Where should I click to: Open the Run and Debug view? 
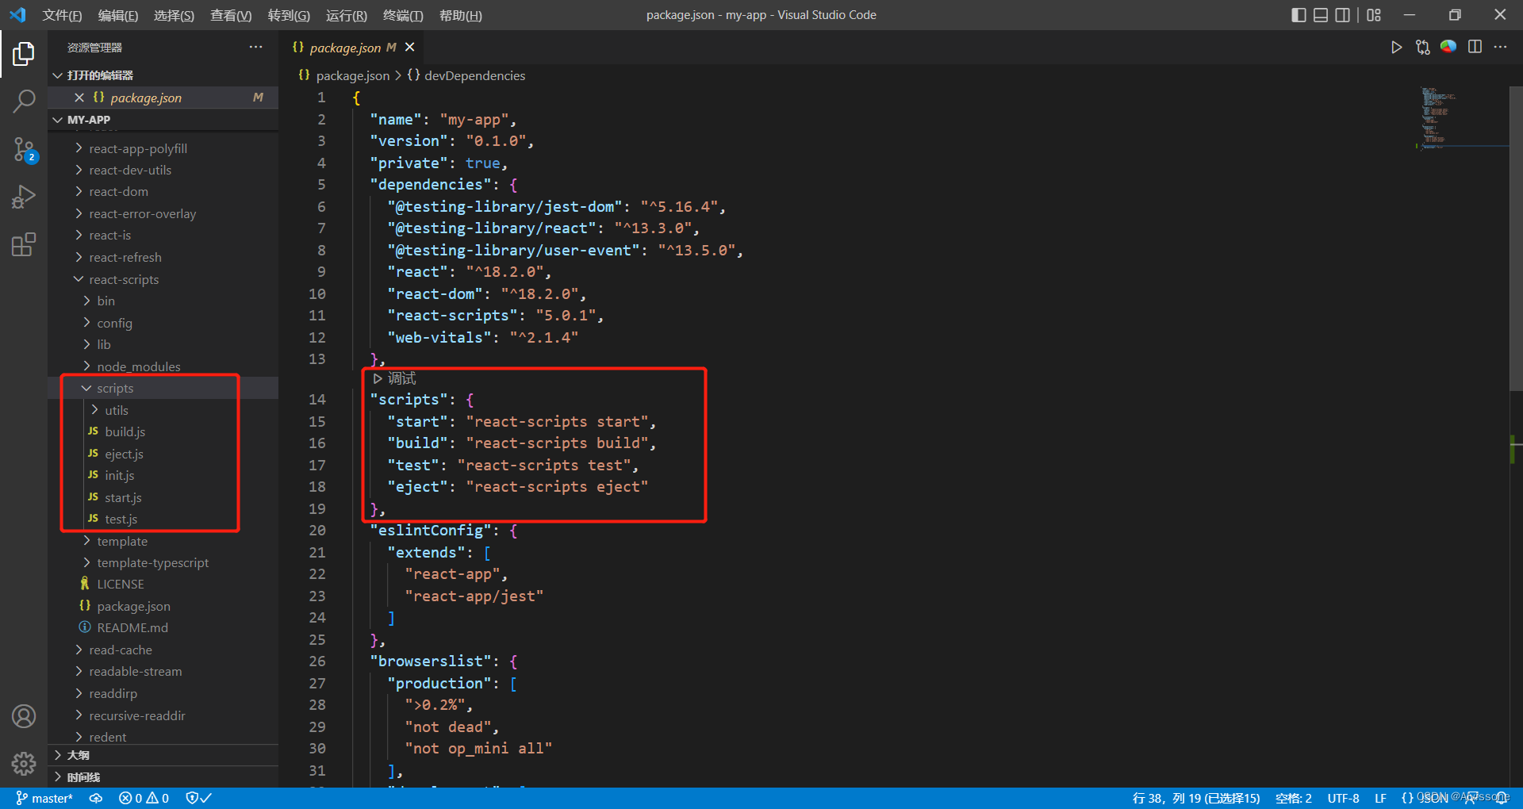pos(24,197)
